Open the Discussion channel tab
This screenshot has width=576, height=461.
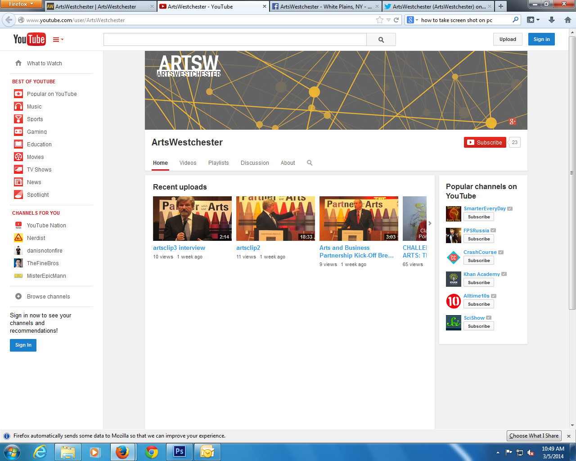coord(255,163)
